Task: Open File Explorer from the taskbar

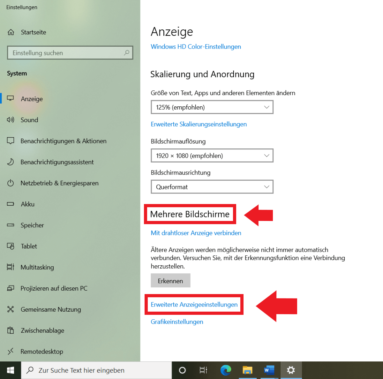Action: [x=247, y=370]
